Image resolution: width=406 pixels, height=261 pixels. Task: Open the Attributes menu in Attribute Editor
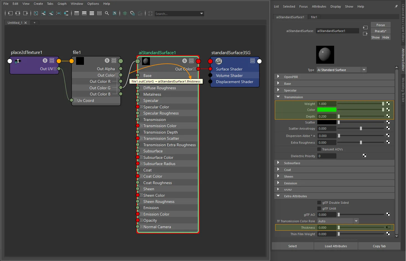click(319, 6)
